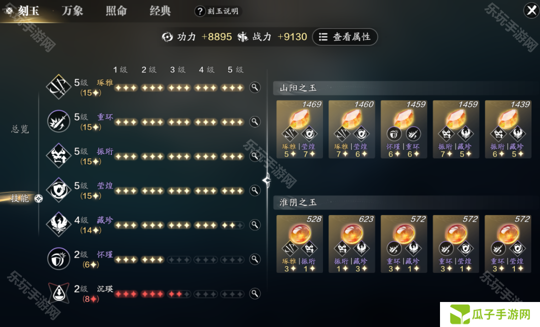Click the 沉瑛 red droplet skill icon

click(x=58, y=293)
